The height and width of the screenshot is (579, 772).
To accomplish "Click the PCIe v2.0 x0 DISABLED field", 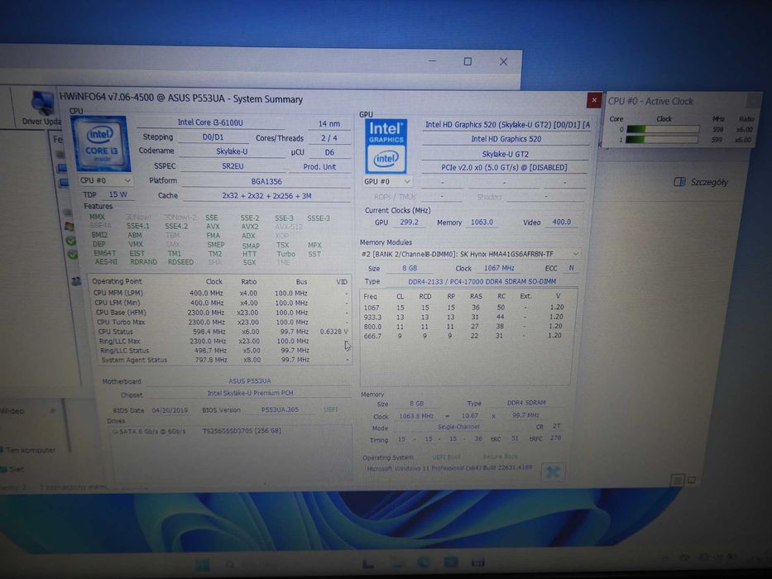I will [504, 168].
